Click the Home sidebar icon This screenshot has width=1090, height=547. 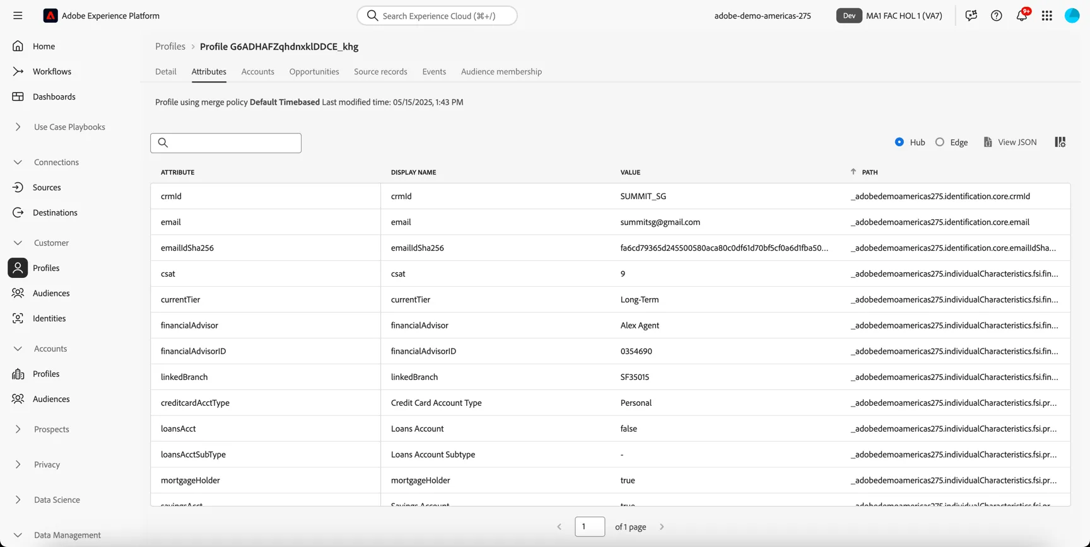click(18, 46)
